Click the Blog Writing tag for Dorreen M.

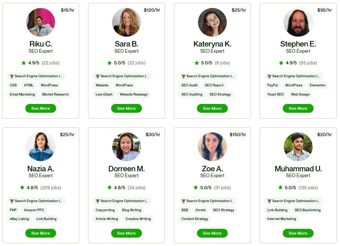(x=131, y=210)
